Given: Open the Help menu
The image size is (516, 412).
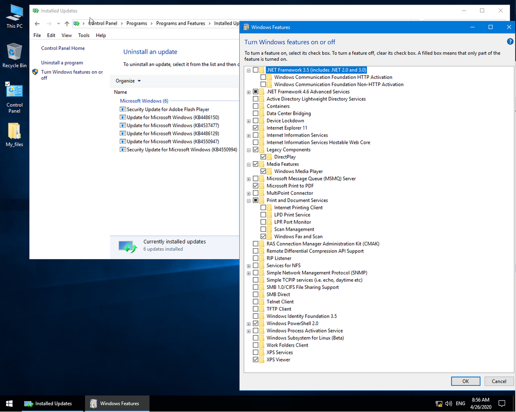Looking at the screenshot, I should tap(101, 35).
